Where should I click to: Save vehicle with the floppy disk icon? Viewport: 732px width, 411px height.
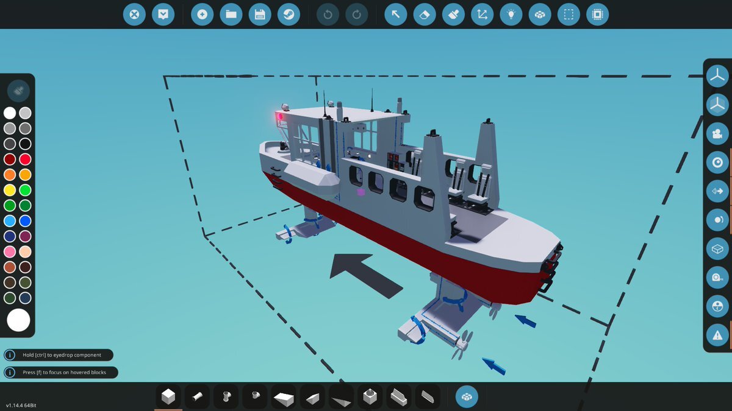tap(260, 14)
